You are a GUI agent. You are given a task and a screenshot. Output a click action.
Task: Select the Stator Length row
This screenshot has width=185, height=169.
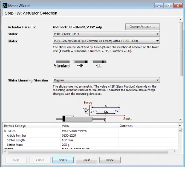coord(90,140)
